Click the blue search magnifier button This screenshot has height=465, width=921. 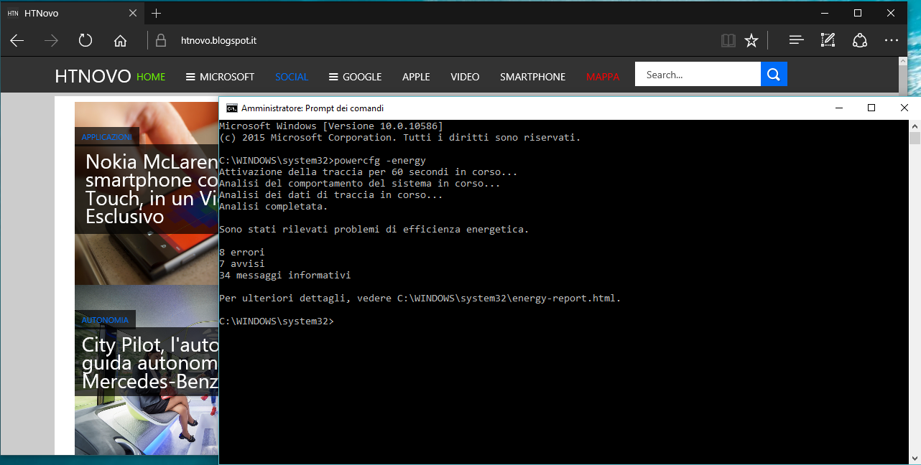(774, 75)
